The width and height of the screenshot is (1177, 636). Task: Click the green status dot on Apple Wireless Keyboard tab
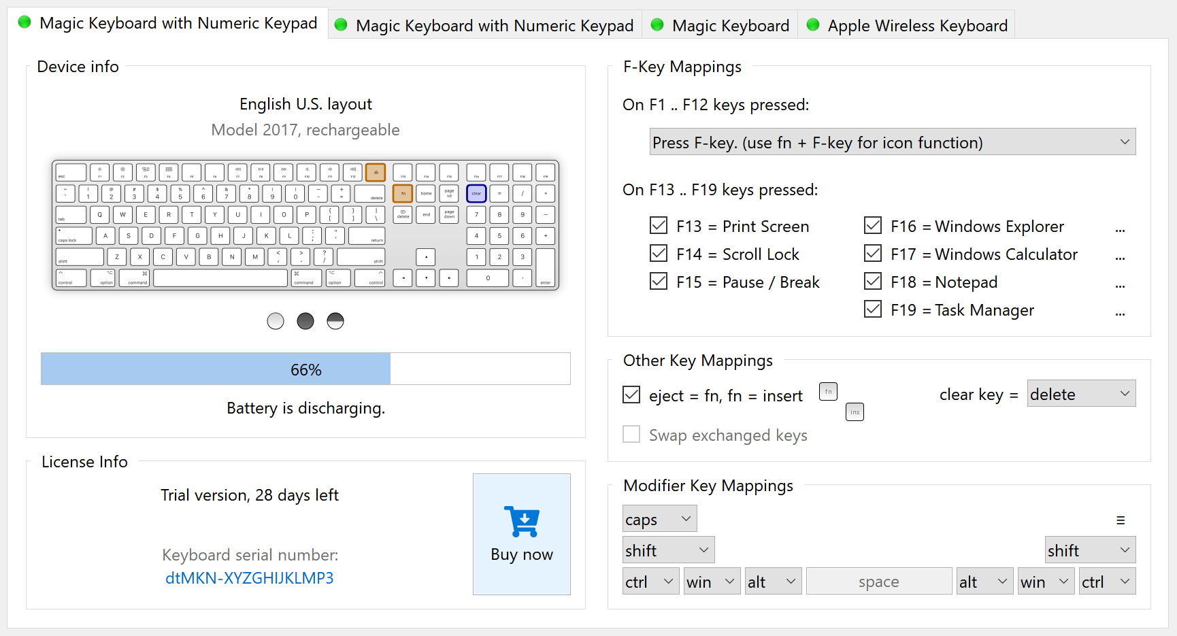pyautogui.click(x=813, y=25)
